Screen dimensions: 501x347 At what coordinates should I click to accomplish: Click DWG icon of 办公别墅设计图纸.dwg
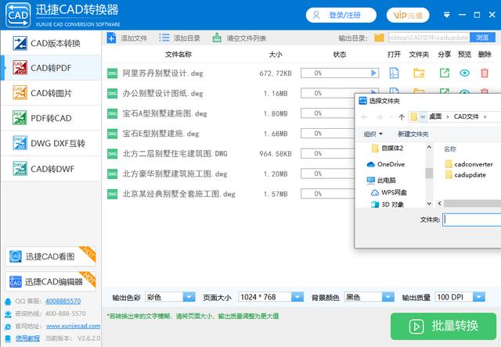click(x=112, y=94)
